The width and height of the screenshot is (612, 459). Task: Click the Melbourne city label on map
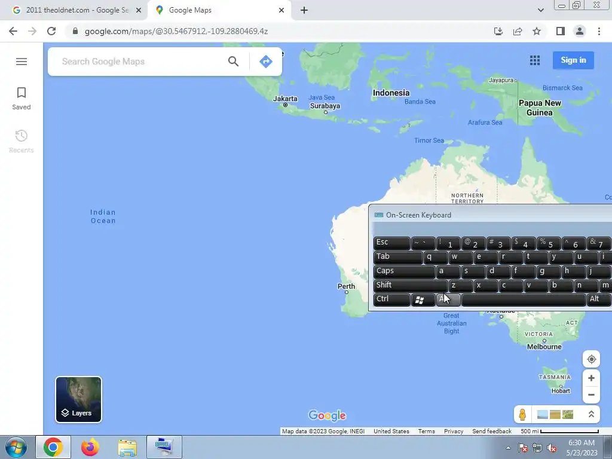point(544,347)
